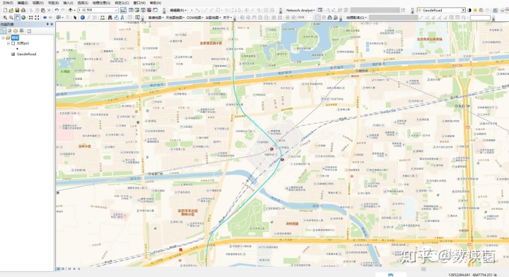Open Go To XY icon
The image size is (509, 277).
pos(122,17)
